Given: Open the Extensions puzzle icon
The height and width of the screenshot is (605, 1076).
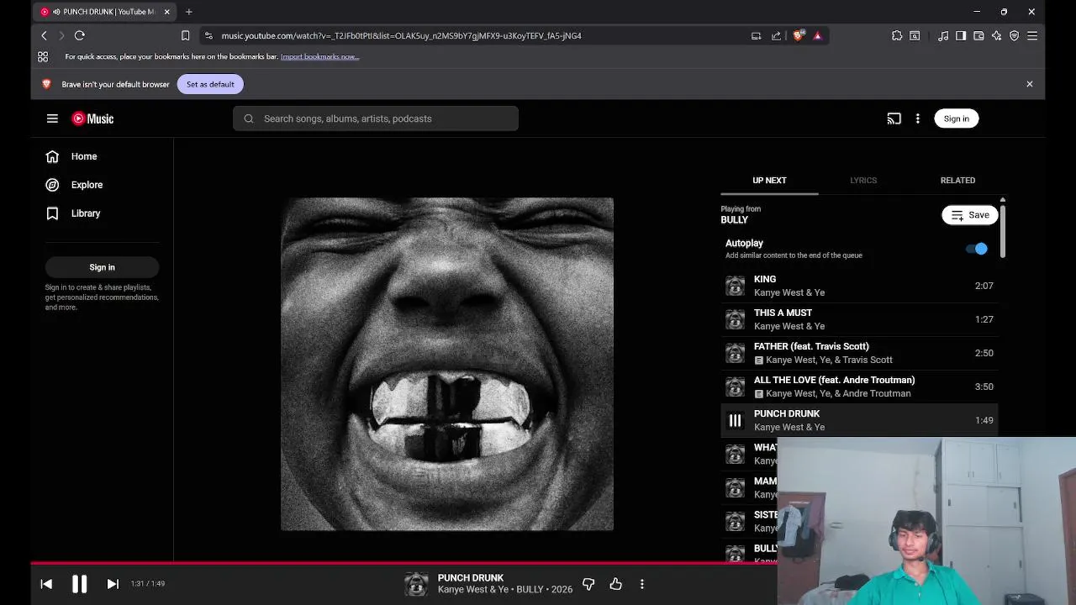Looking at the screenshot, I should click(897, 35).
